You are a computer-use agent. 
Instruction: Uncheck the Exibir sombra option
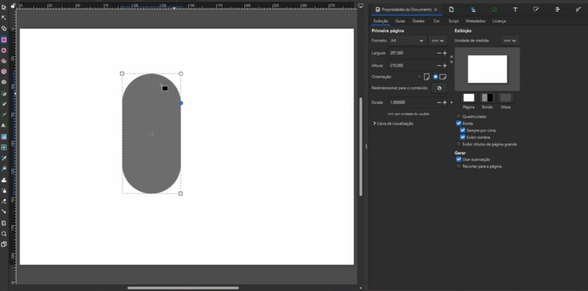(463, 137)
